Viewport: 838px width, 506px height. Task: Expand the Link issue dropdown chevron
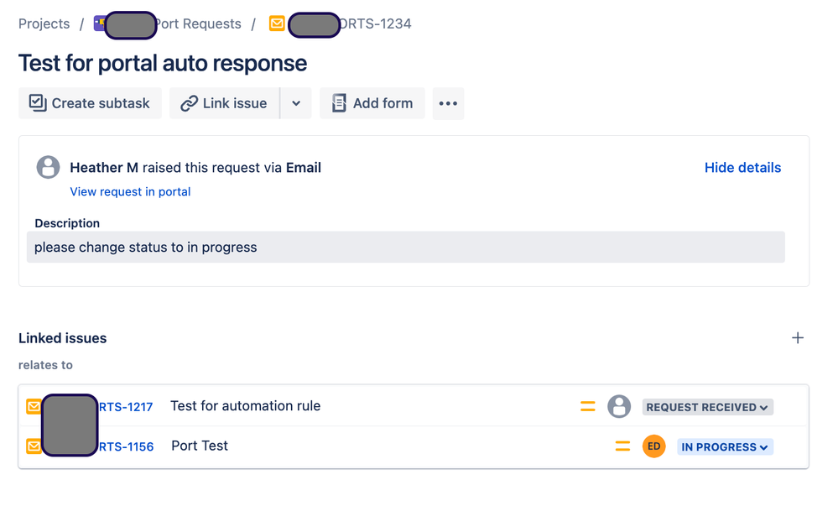(295, 103)
